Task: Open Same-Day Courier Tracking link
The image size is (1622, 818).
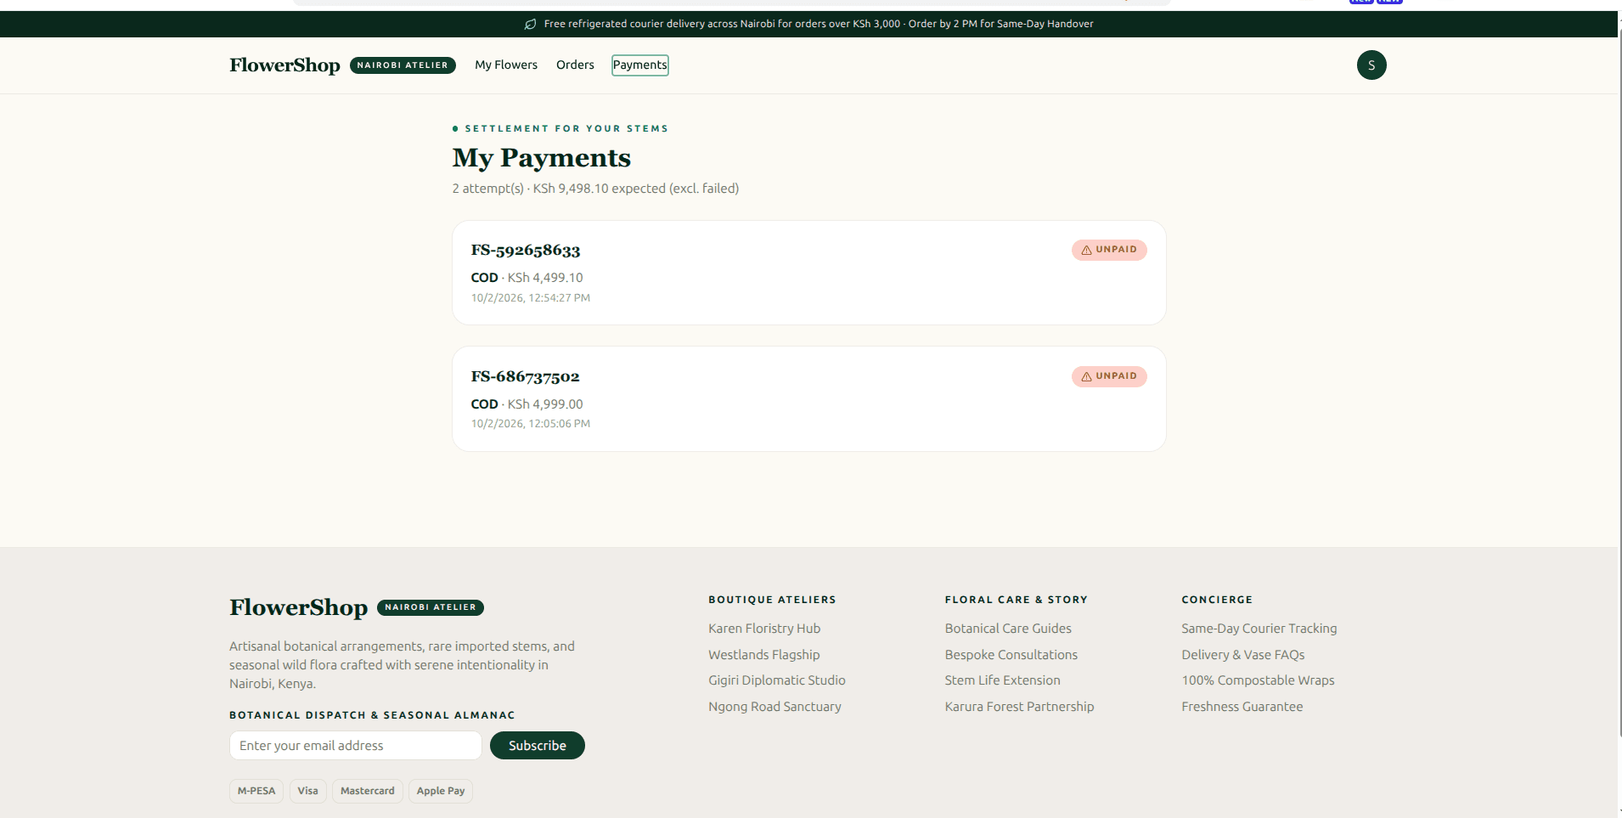Action: 1259,629
